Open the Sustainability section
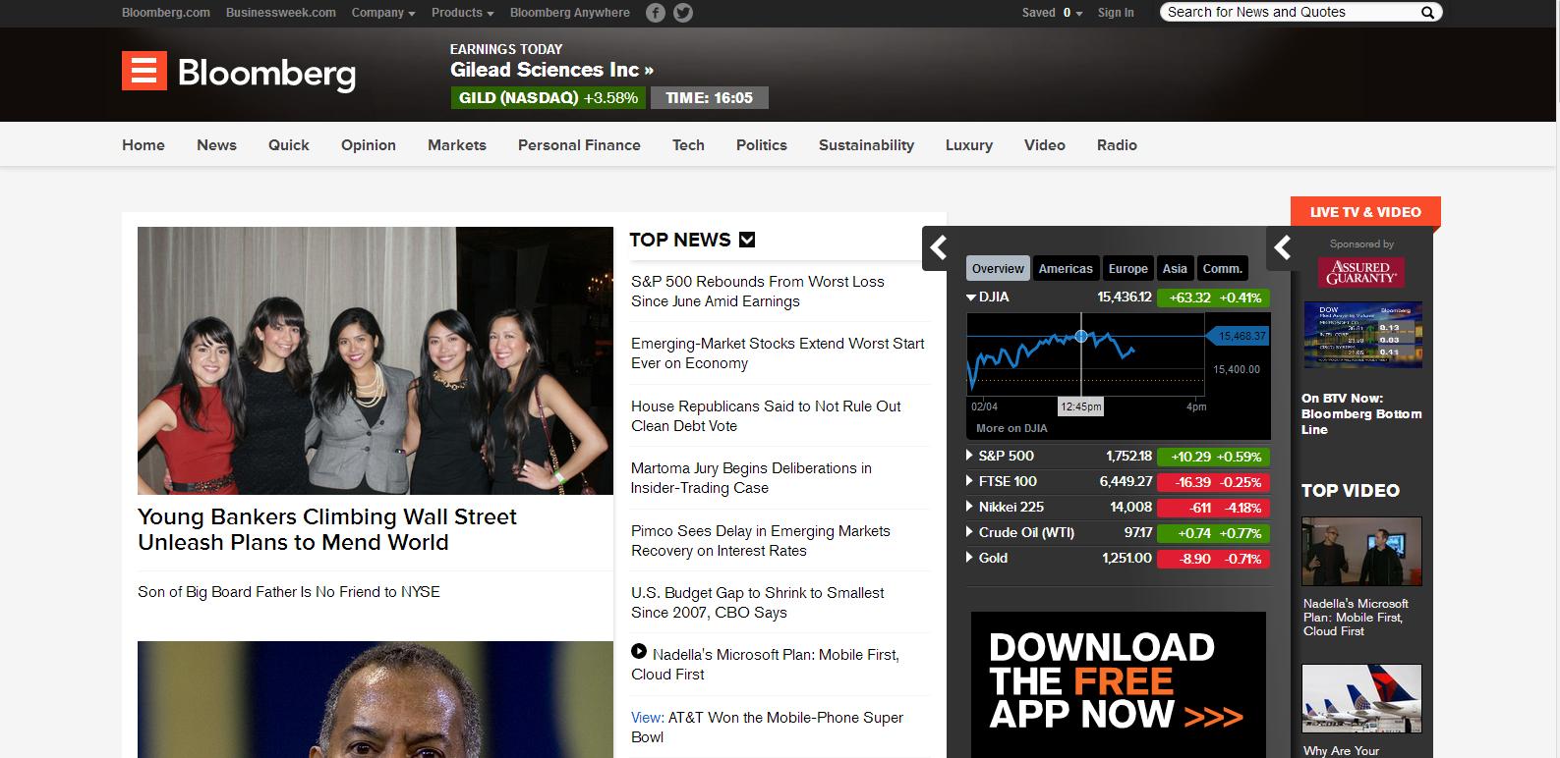The height and width of the screenshot is (758, 1560). tap(866, 145)
